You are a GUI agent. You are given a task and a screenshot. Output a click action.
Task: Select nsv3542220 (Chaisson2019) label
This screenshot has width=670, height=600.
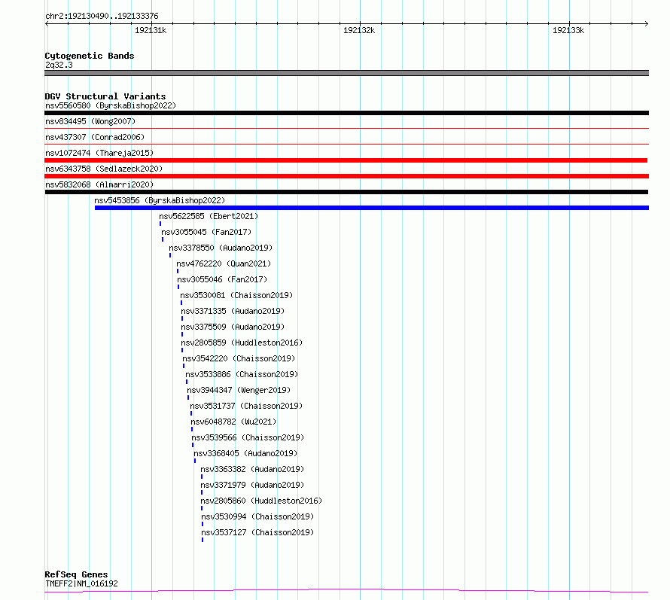[x=239, y=358]
